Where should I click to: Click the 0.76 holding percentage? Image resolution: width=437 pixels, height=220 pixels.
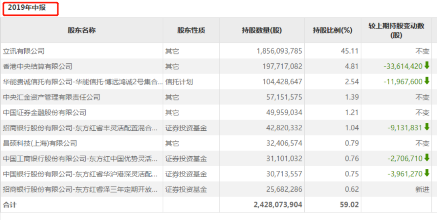click(x=352, y=159)
